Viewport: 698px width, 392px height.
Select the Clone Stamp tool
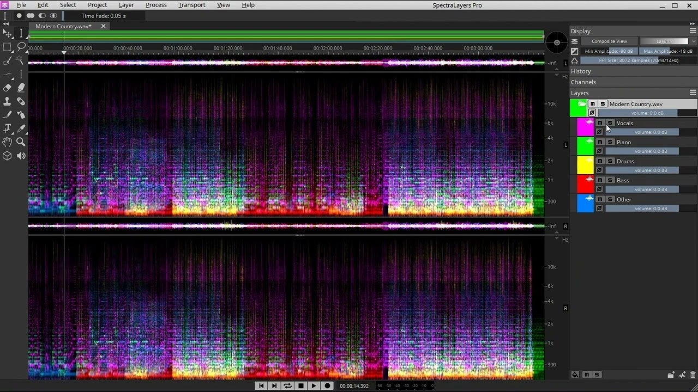tap(7, 101)
